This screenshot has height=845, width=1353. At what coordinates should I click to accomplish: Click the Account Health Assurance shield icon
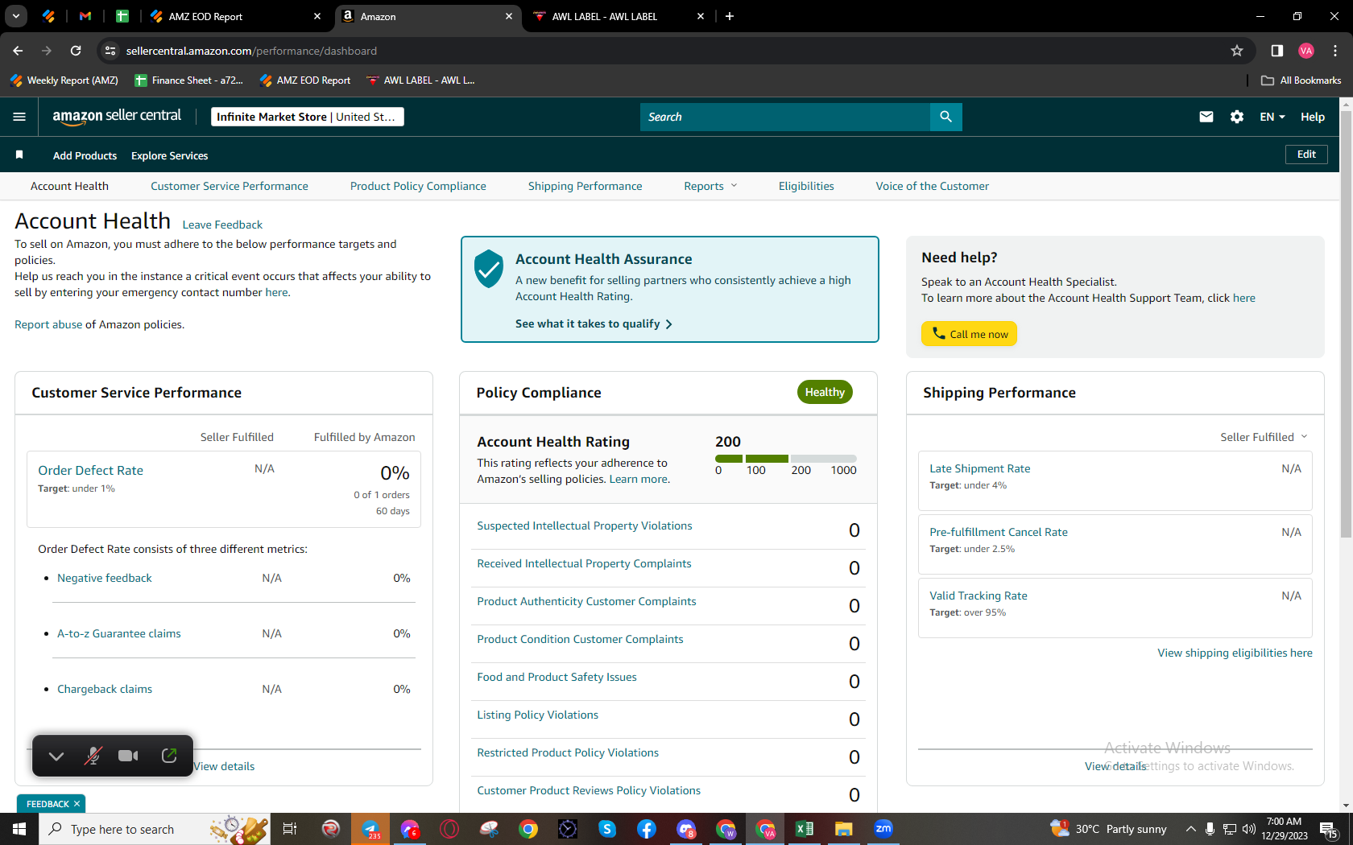click(489, 269)
